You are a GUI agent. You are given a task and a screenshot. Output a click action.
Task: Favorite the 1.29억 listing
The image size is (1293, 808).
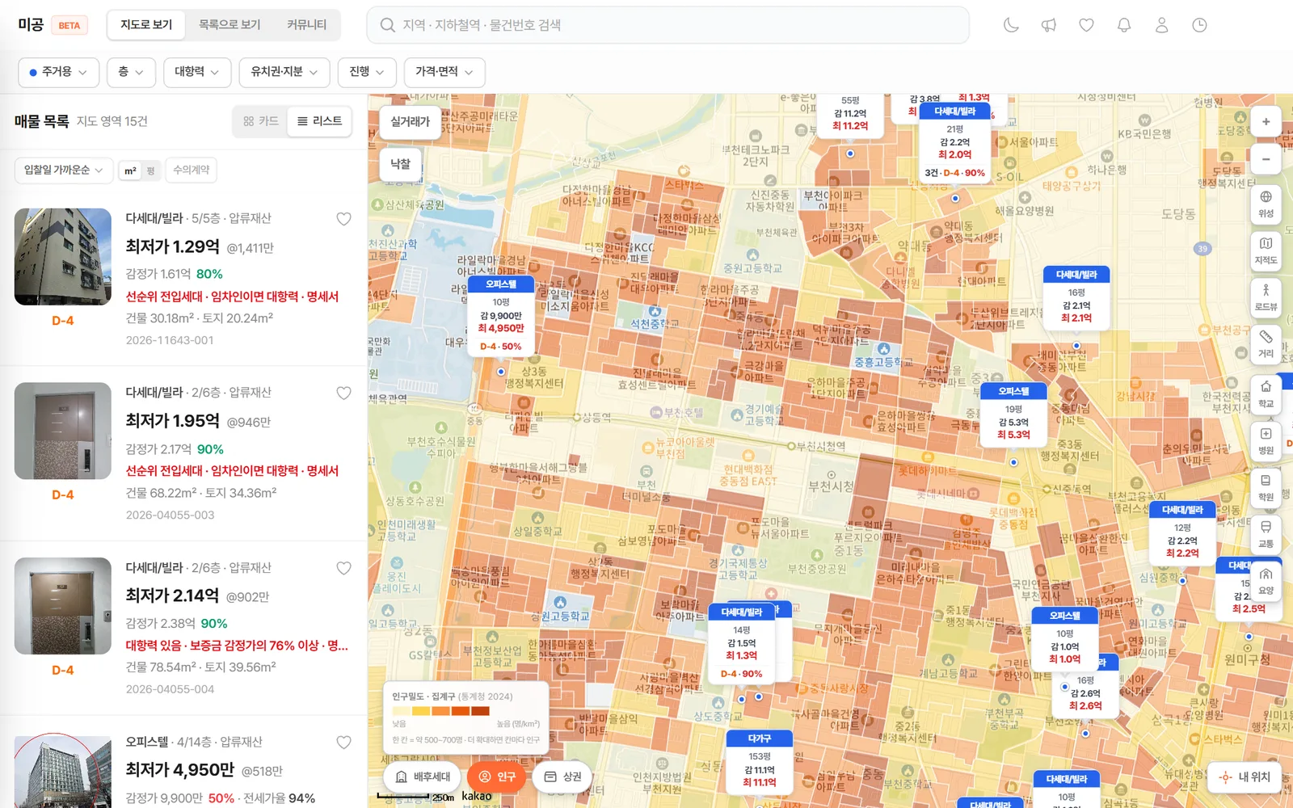tap(344, 219)
